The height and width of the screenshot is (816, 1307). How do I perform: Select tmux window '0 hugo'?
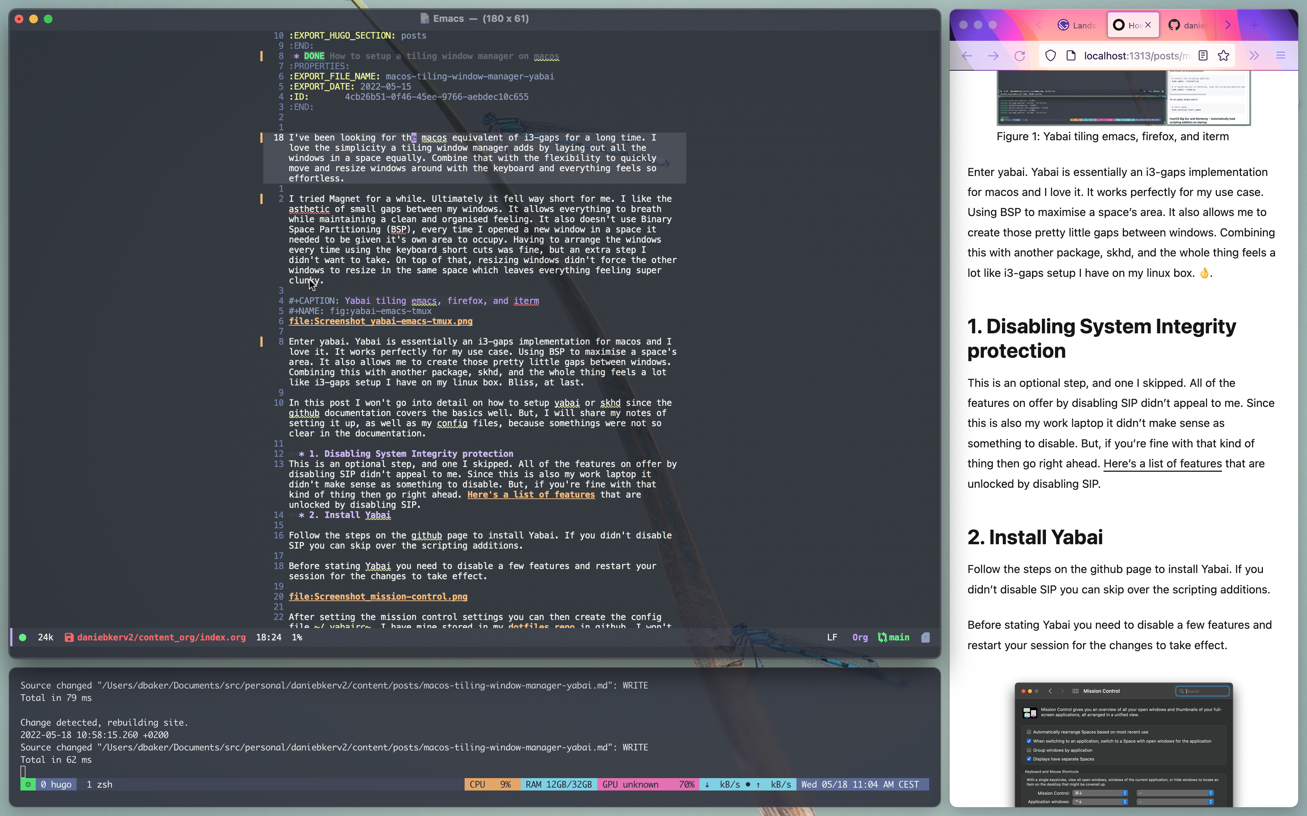[x=56, y=784]
